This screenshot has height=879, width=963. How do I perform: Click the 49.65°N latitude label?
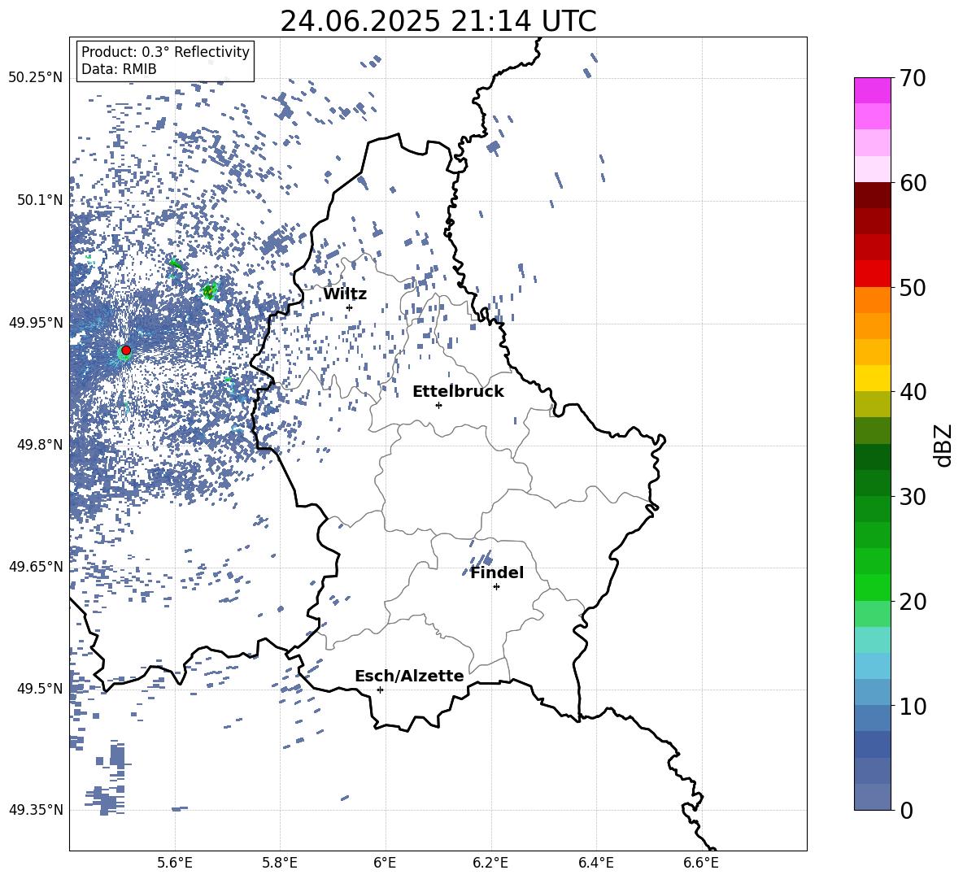coord(36,567)
